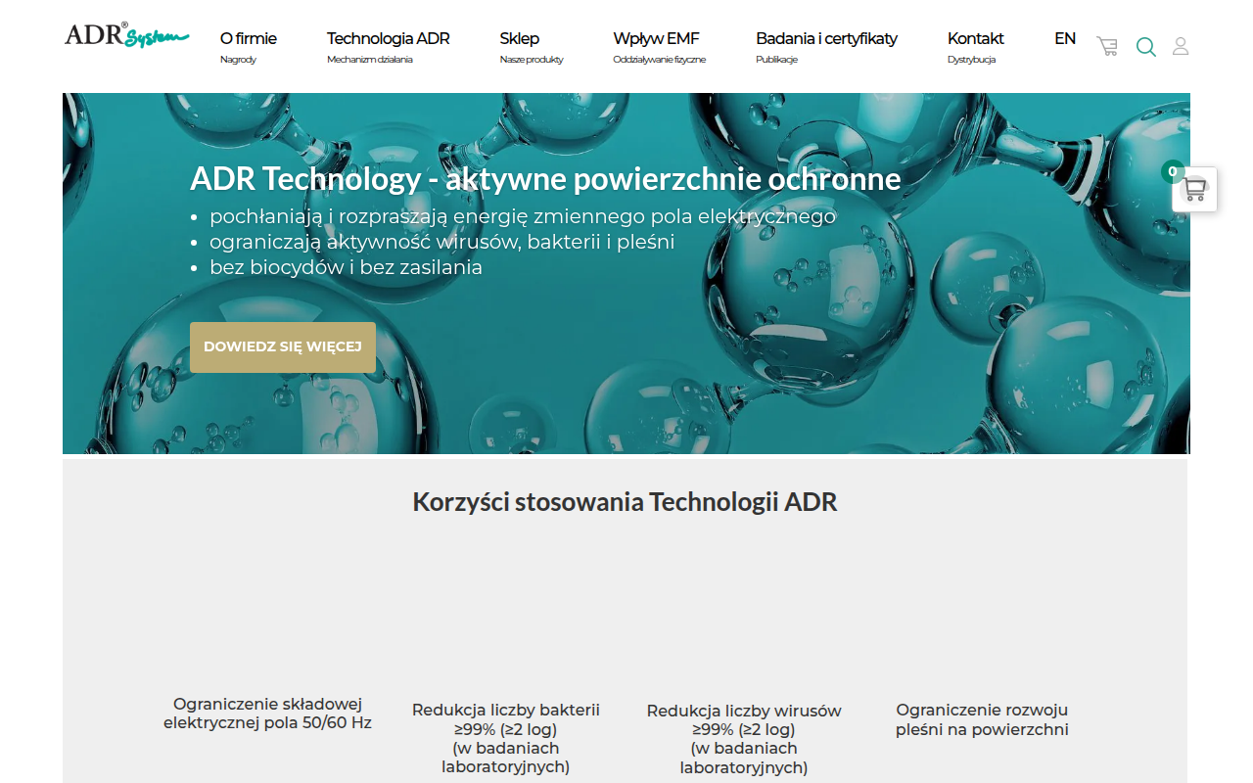Click the Oddziaływanie fizyczne sublabel
1253x783 pixels.
(x=660, y=60)
